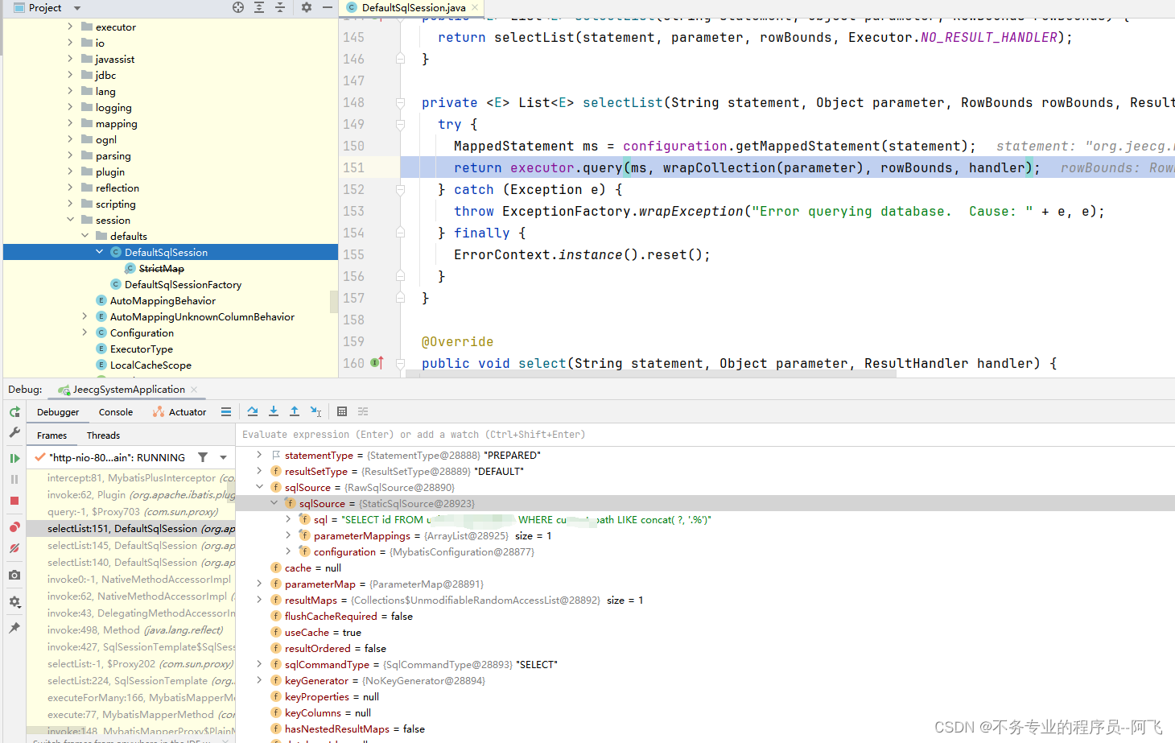Switch to Actuator tab

click(x=179, y=412)
